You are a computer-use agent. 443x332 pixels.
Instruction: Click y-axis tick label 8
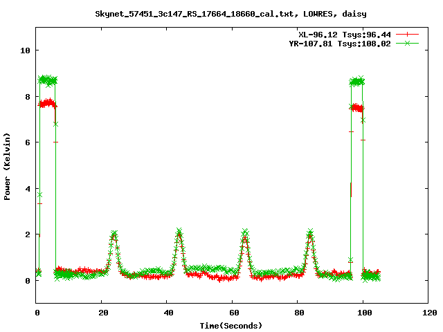(28, 97)
